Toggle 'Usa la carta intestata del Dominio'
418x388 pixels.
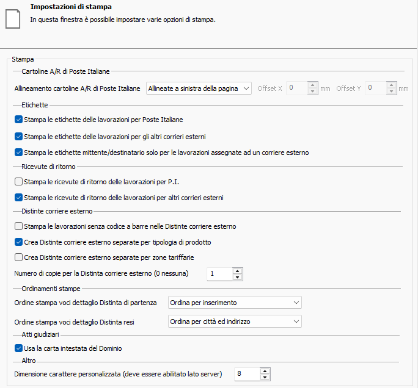pyautogui.click(x=18, y=348)
